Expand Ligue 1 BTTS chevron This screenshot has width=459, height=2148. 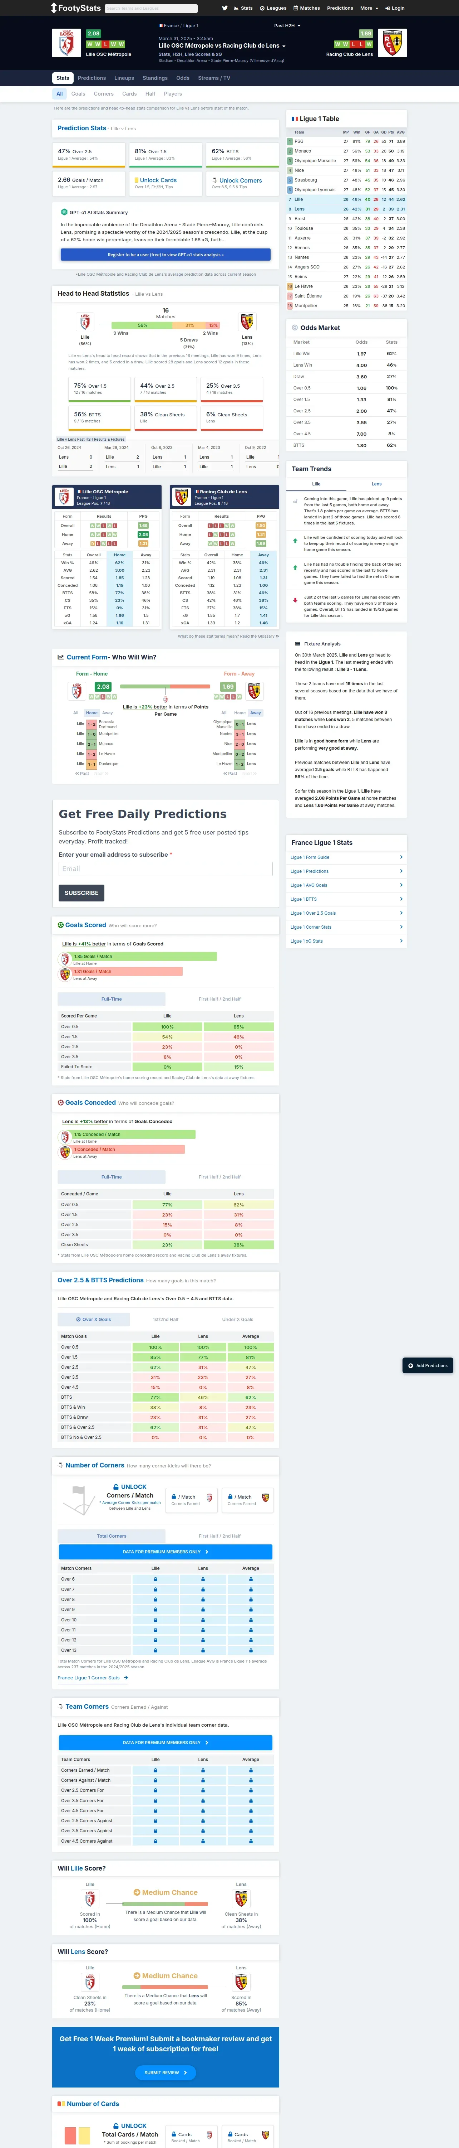click(401, 899)
